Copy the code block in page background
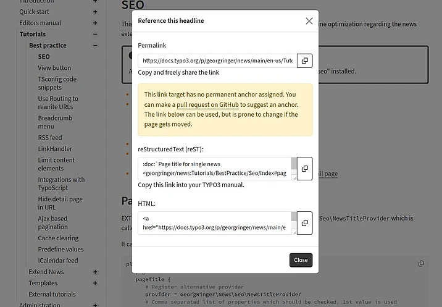This screenshot has width=442, height=307. (x=421, y=264)
